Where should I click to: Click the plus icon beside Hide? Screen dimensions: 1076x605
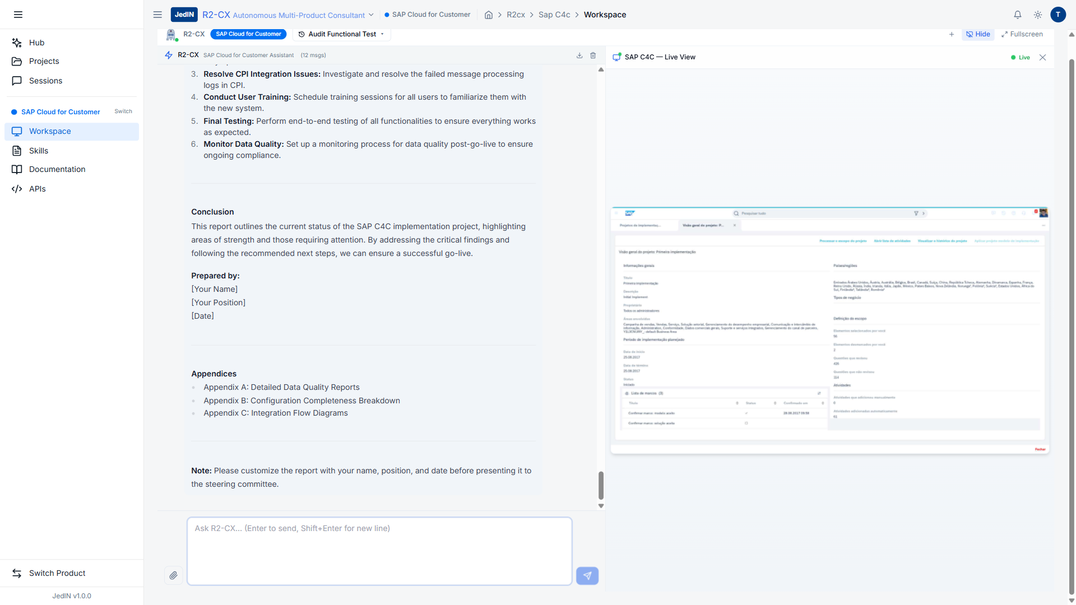click(x=952, y=34)
